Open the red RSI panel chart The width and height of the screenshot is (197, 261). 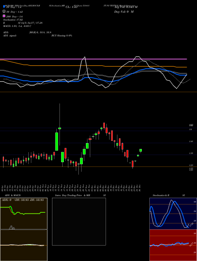[173, 245]
